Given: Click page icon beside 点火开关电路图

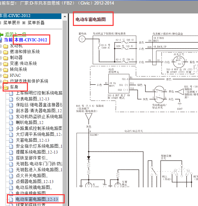Looking at the screenshot, I should pos(11,176).
